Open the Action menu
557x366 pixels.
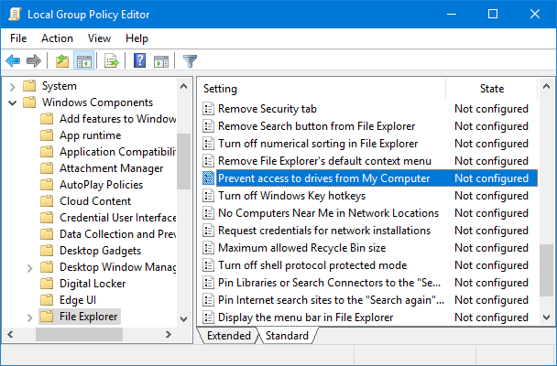click(57, 38)
